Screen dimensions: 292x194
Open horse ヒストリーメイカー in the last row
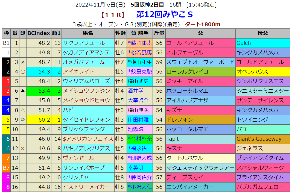click(x=86, y=187)
